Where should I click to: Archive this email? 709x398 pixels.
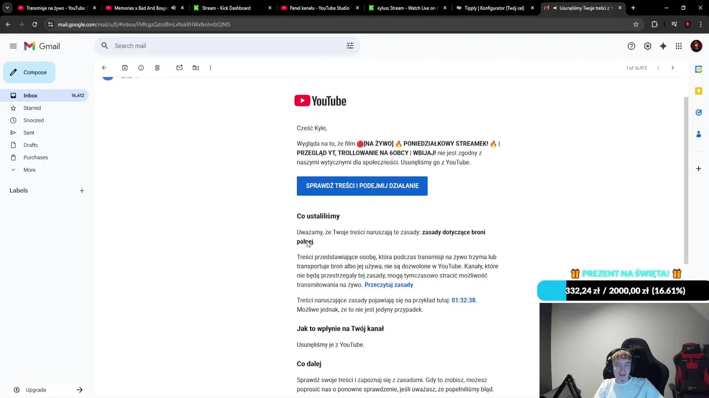point(125,67)
